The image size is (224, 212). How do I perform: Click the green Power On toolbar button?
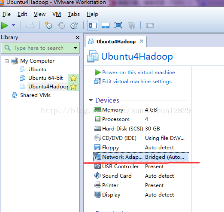tap(5, 26)
